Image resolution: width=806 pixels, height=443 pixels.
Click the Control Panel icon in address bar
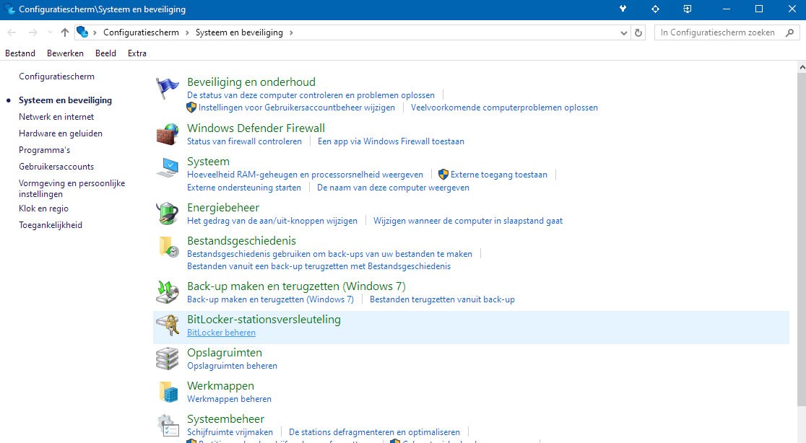pos(82,32)
